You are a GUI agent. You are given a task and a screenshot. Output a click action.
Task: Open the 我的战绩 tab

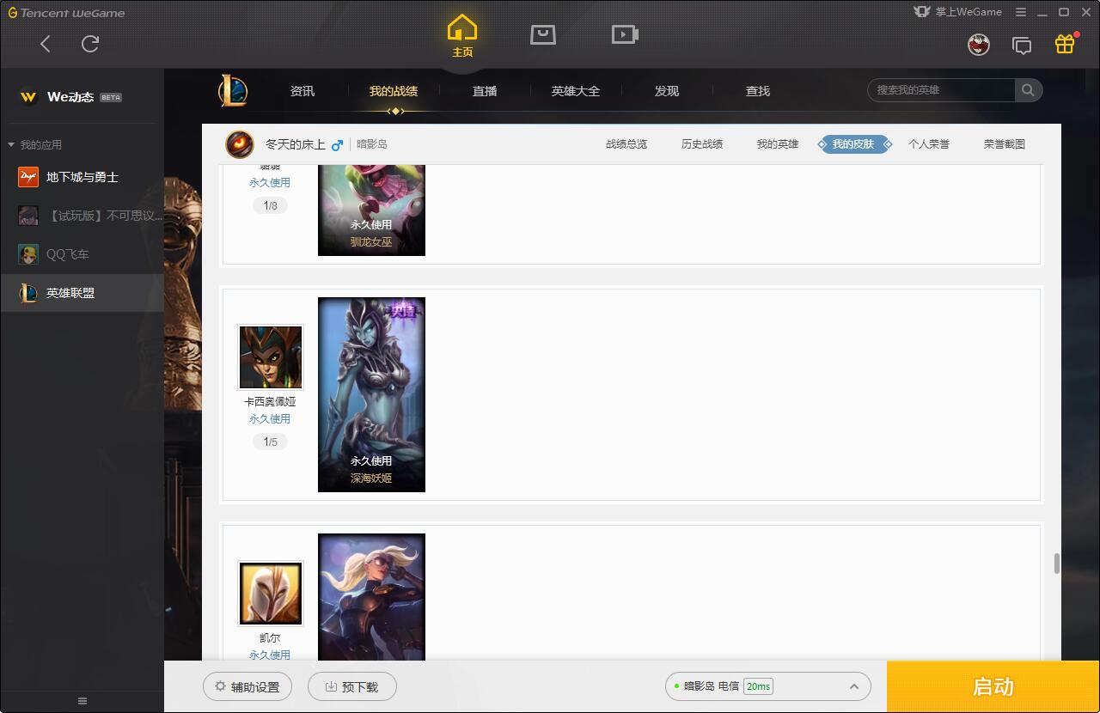[x=394, y=91]
